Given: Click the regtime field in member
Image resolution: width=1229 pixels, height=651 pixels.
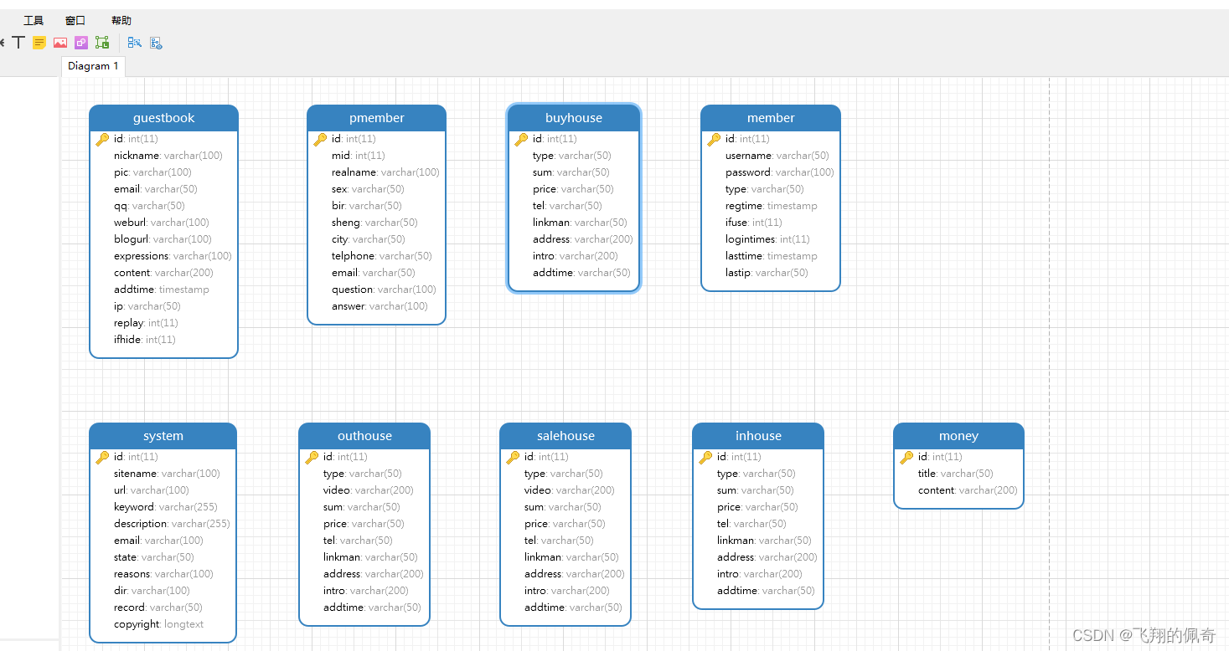Looking at the screenshot, I should (x=771, y=206).
